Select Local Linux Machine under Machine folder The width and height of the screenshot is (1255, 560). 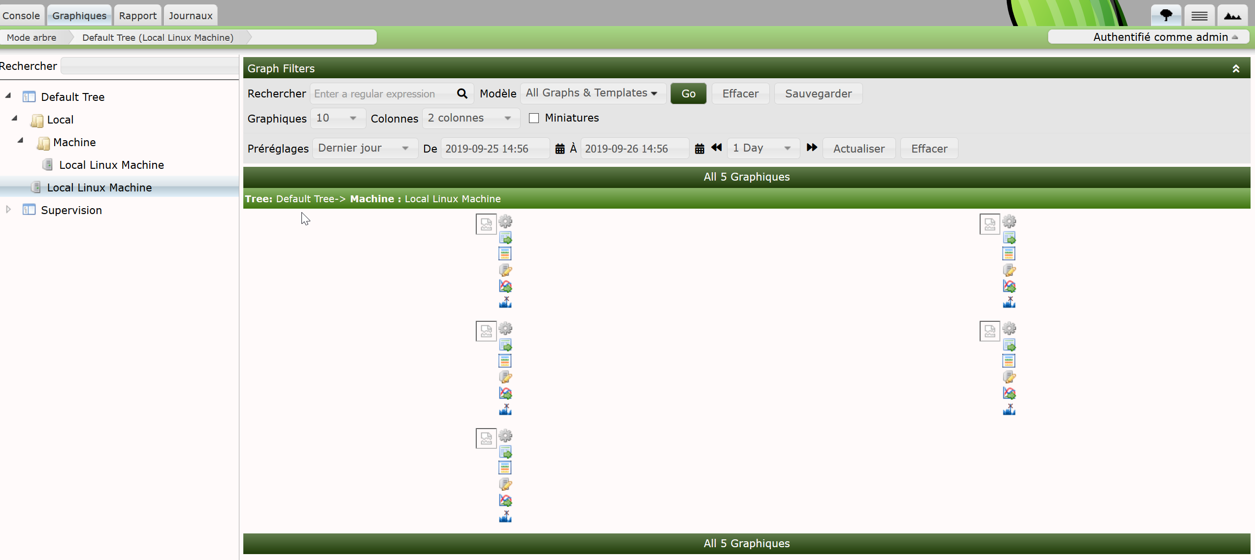tap(112, 165)
